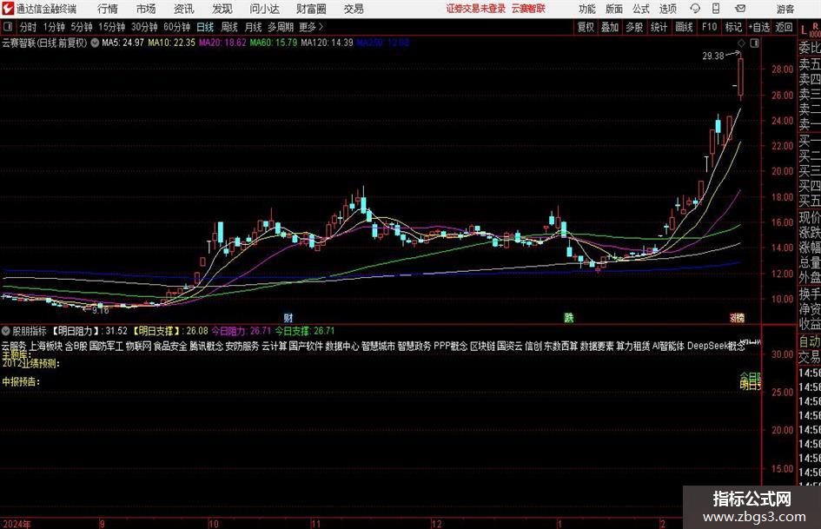
Task: Toggle the left panel layout icon
Action: (8, 27)
